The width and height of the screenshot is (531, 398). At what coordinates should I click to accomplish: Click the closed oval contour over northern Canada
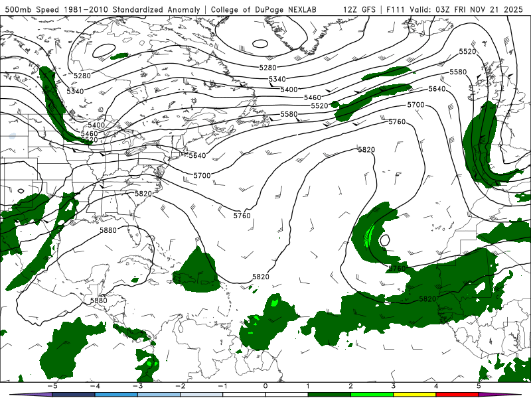click(104, 50)
